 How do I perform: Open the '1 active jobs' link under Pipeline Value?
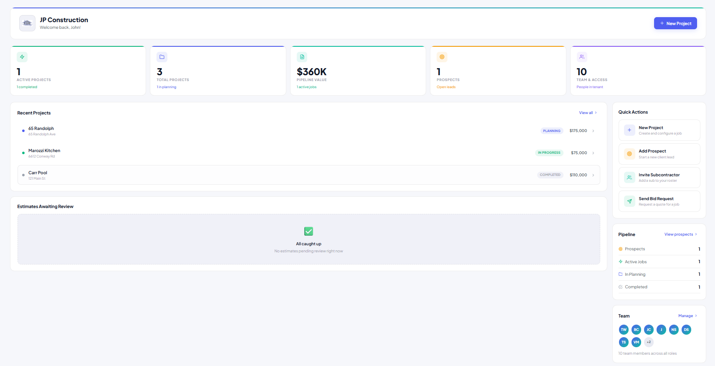coord(307,87)
